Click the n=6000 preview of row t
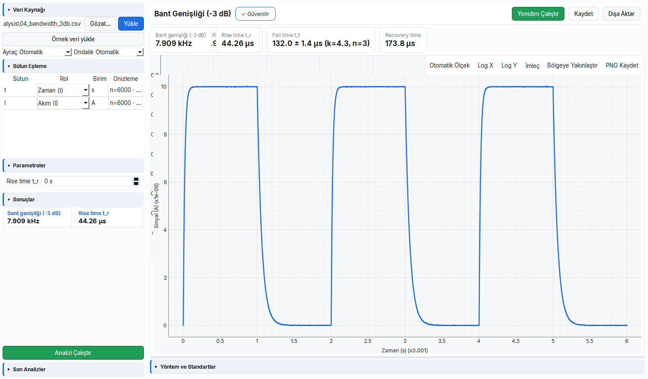This screenshot has width=648, height=379. point(125,90)
